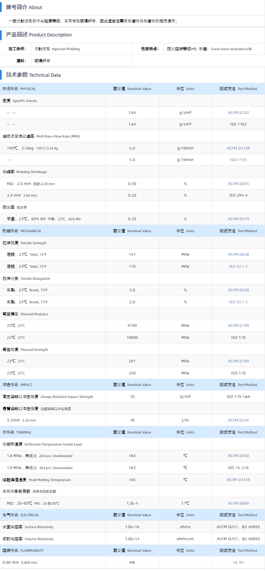Open the ISO 1183 test method link
This screenshot has height=571, width=265.
[238, 124]
